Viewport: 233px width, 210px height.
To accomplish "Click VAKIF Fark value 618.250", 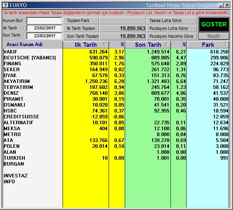I will pyautogui.click(x=219, y=52).
